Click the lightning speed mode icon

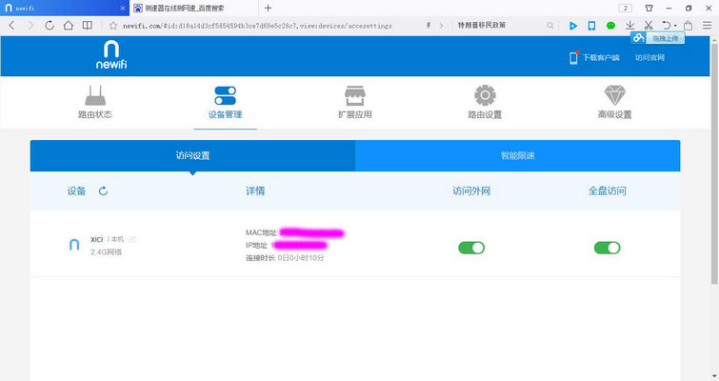click(x=429, y=25)
